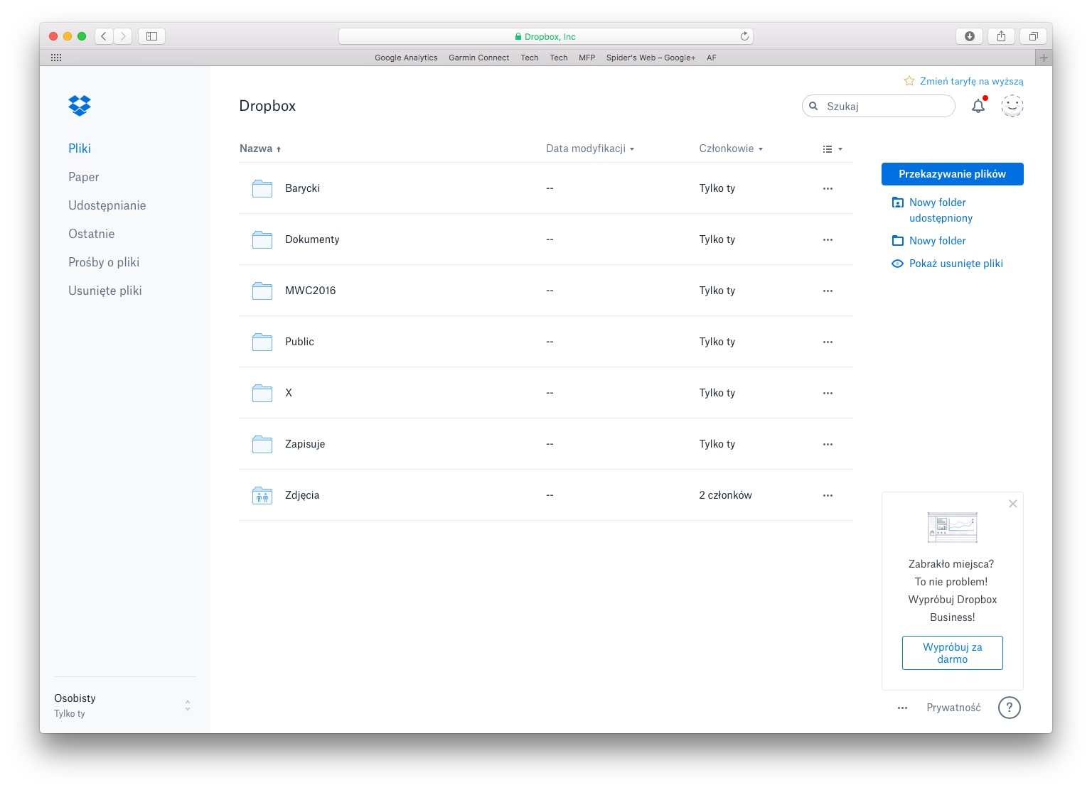Open more options for Dokumenty row
The height and width of the screenshot is (790, 1092).
pyautogui.click(x=828, y=239)
